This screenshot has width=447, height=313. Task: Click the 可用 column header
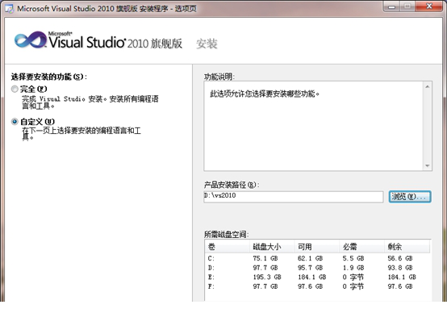[x=317, y=247]
